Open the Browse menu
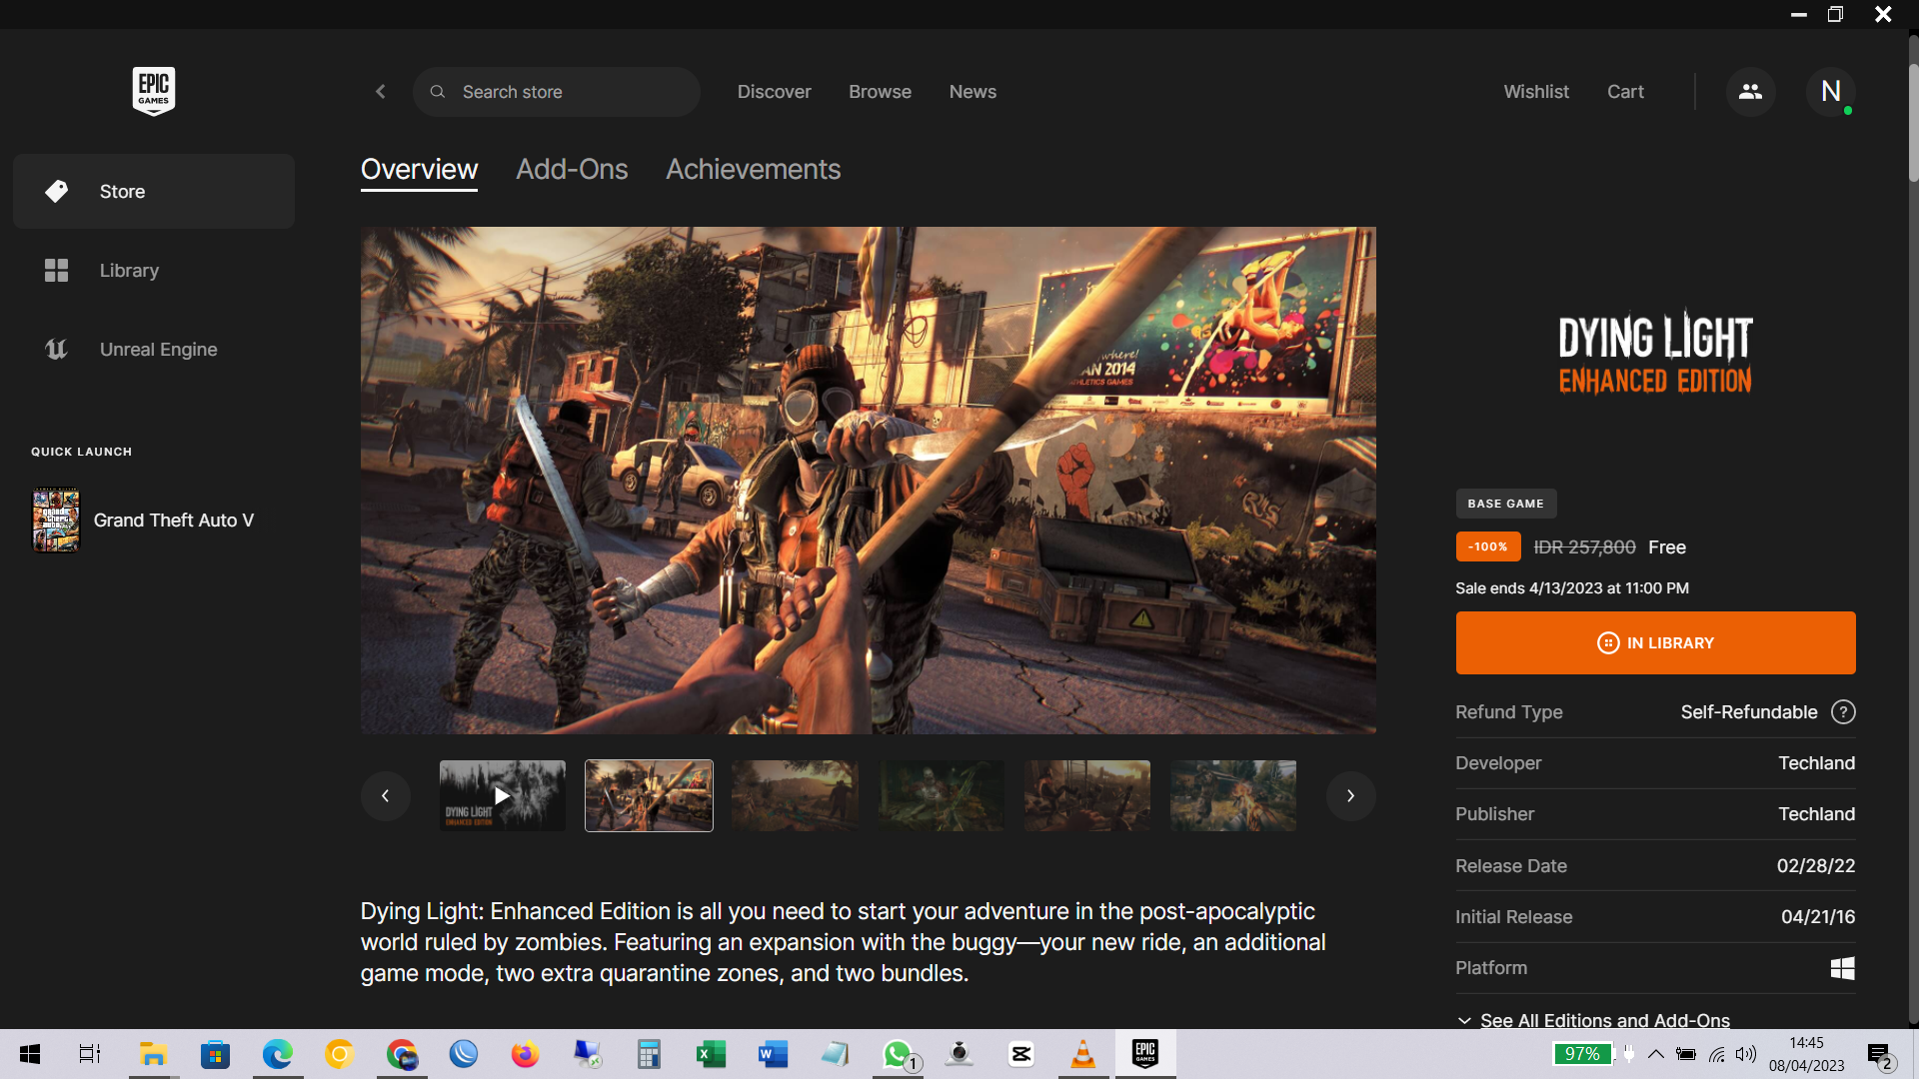The width and height of the screenshot is (1919, 1079). coord(880,91)
